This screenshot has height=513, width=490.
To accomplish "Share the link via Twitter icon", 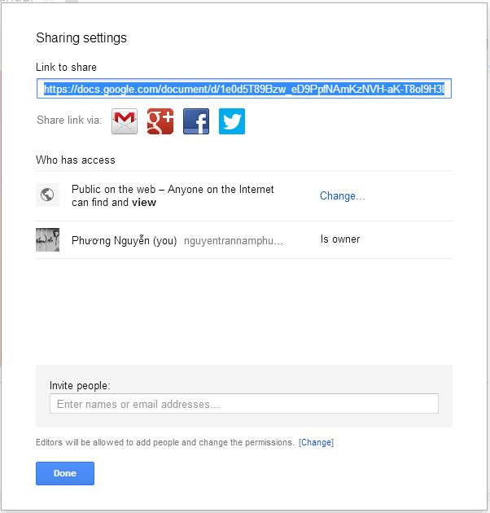I will (x=232, y=121).
